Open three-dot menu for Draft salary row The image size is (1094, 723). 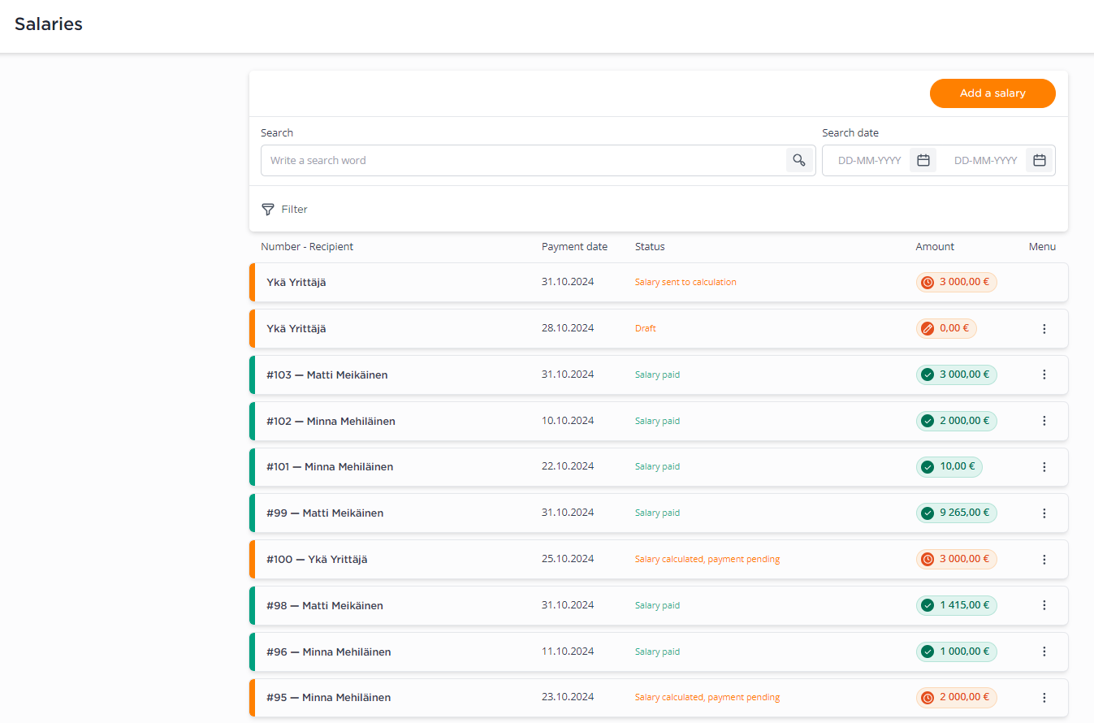tap(1044, 329)
